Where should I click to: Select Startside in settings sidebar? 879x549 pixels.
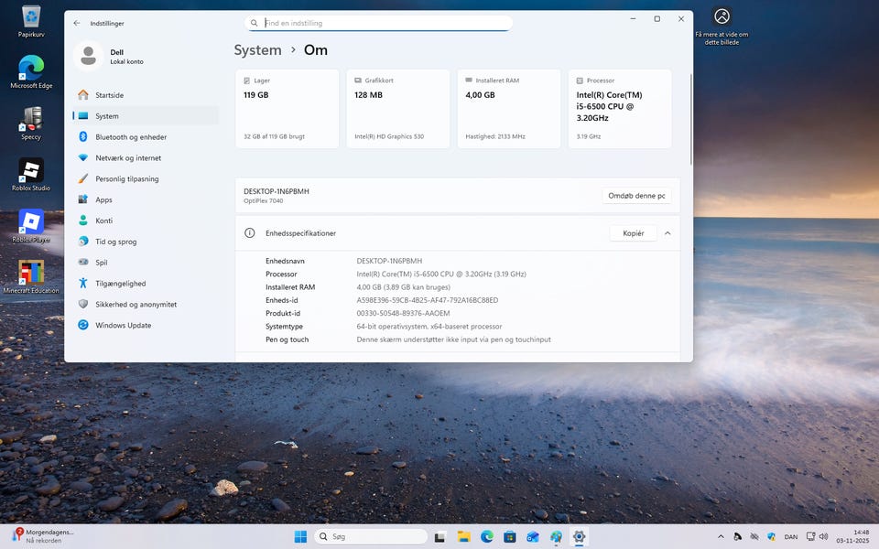pyautogui.click(x=109, y=95)
